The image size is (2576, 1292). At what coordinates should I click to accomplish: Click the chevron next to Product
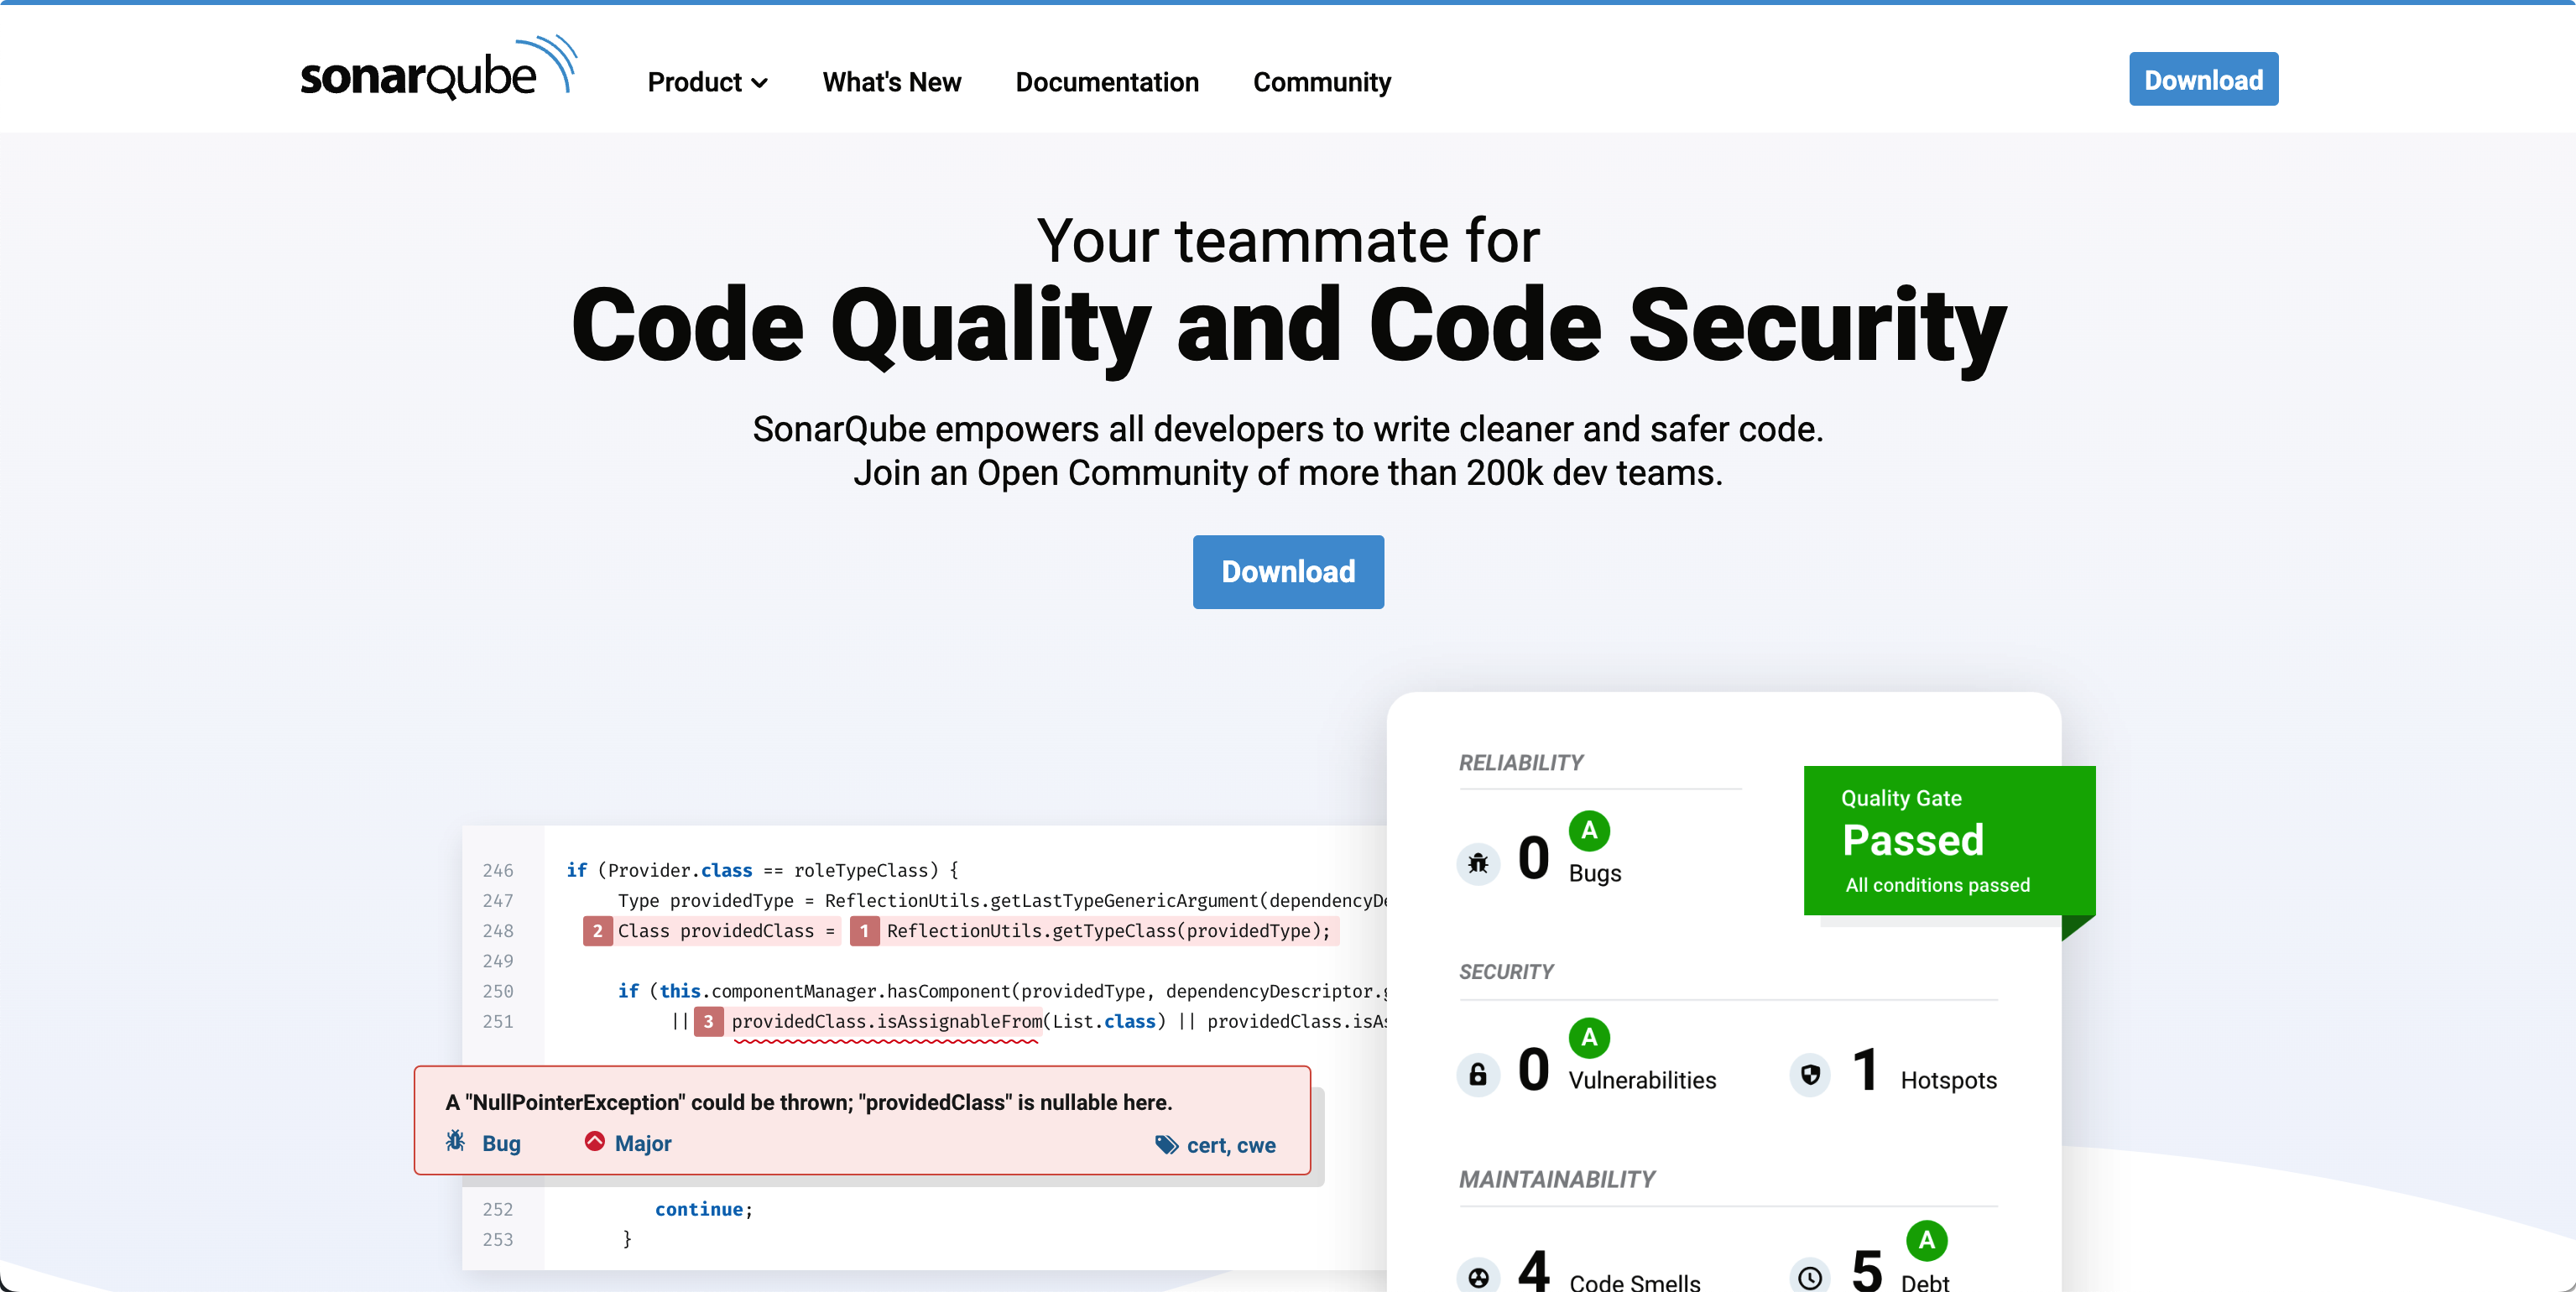pyautogui.click(x=760, y=83)
